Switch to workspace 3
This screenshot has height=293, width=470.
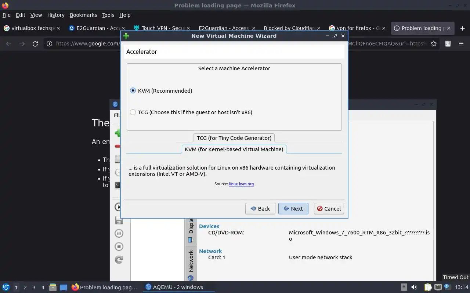pyautogui.click(x=34, y=288)
